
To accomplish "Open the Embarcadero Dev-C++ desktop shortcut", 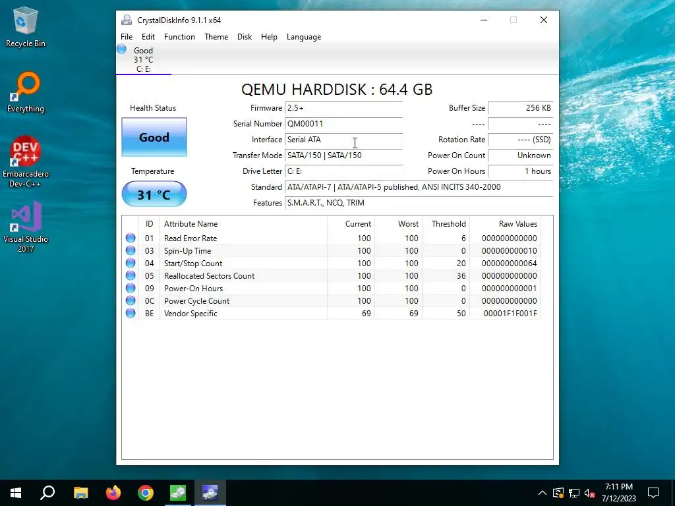I will pos(26,162).
